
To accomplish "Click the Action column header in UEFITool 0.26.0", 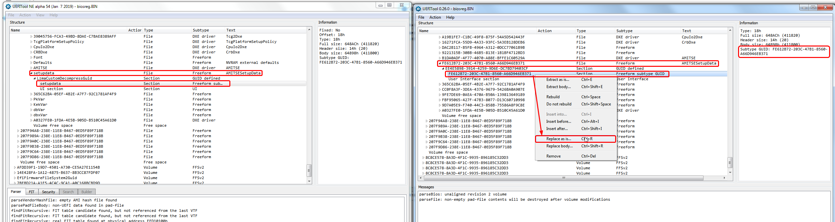I will (x=556, y=31).
